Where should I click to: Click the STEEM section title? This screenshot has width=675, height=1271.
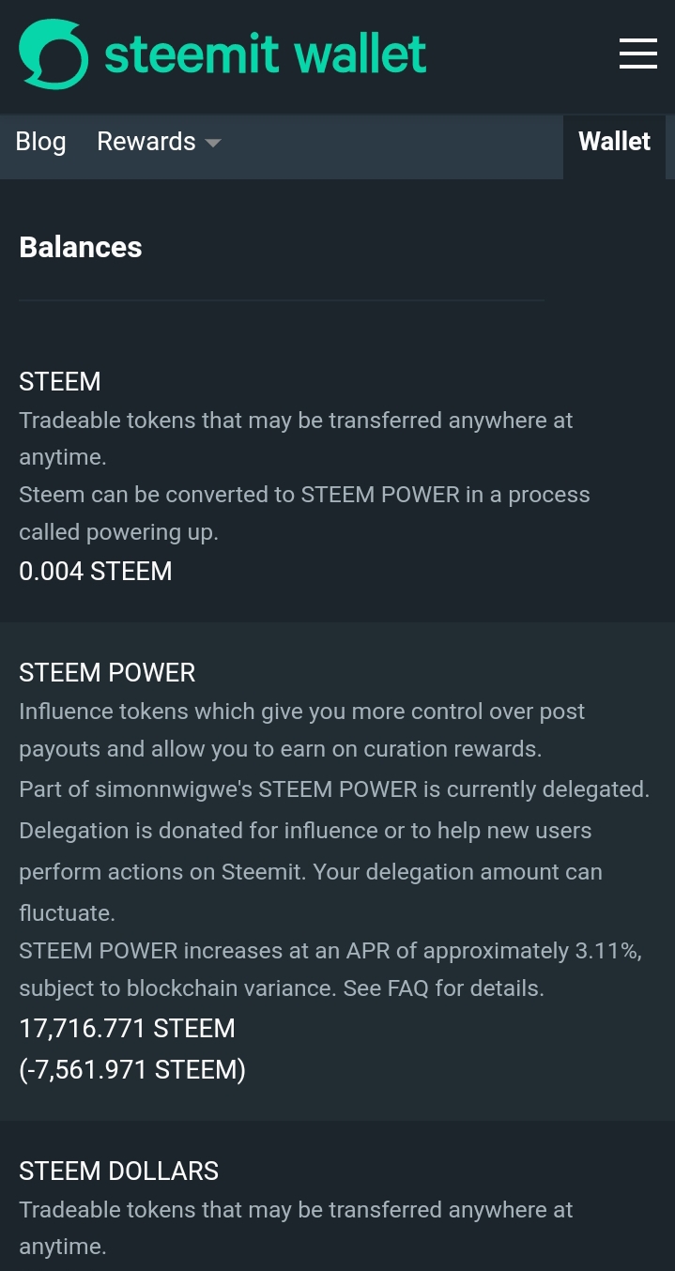(60, 381)
